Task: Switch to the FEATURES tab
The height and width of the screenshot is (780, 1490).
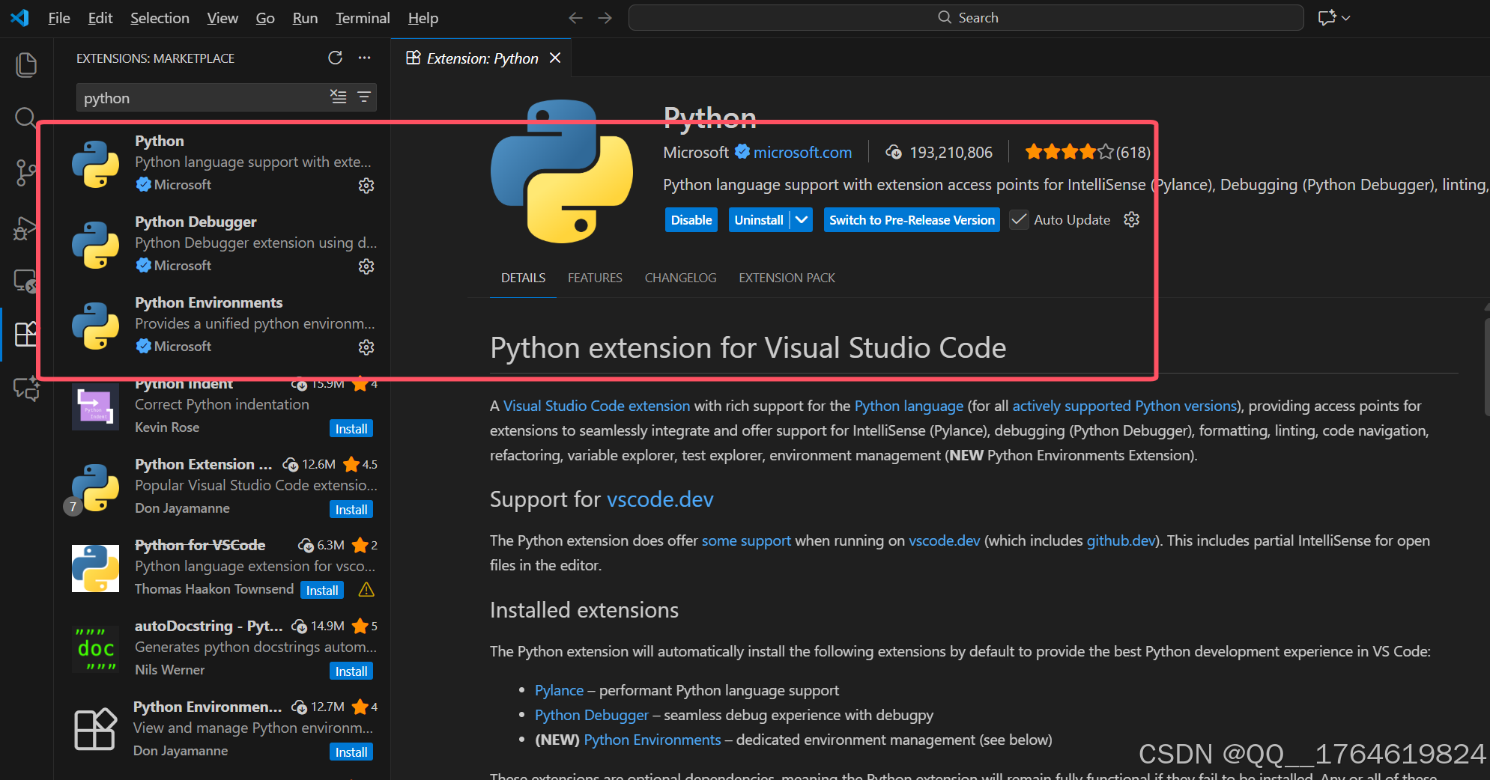Action: click(x=595, y=278)
